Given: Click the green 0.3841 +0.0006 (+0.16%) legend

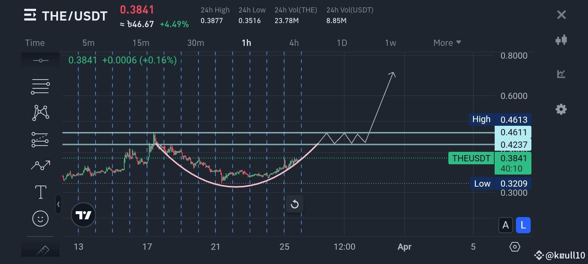Looking at the screenshot, I should (122, 60).
